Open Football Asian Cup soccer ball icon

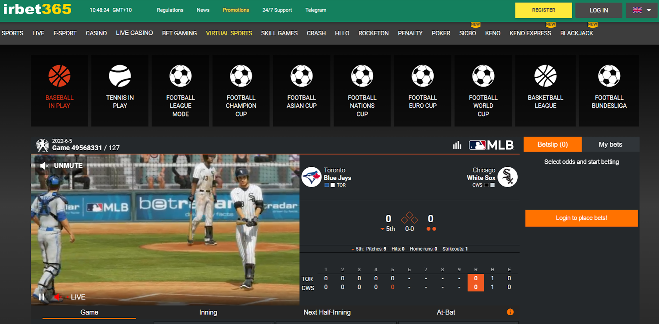coord(301,76)
